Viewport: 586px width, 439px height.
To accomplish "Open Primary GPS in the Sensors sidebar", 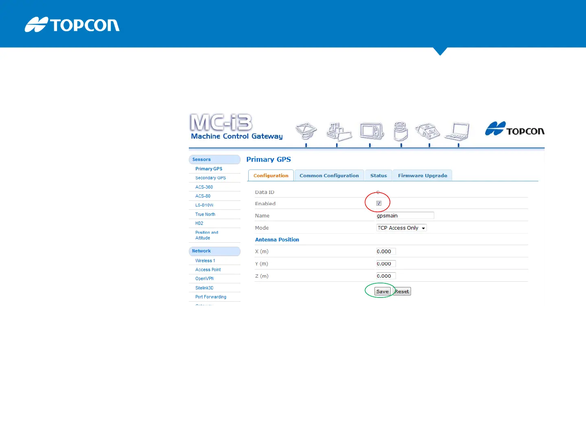I will 209,169.
